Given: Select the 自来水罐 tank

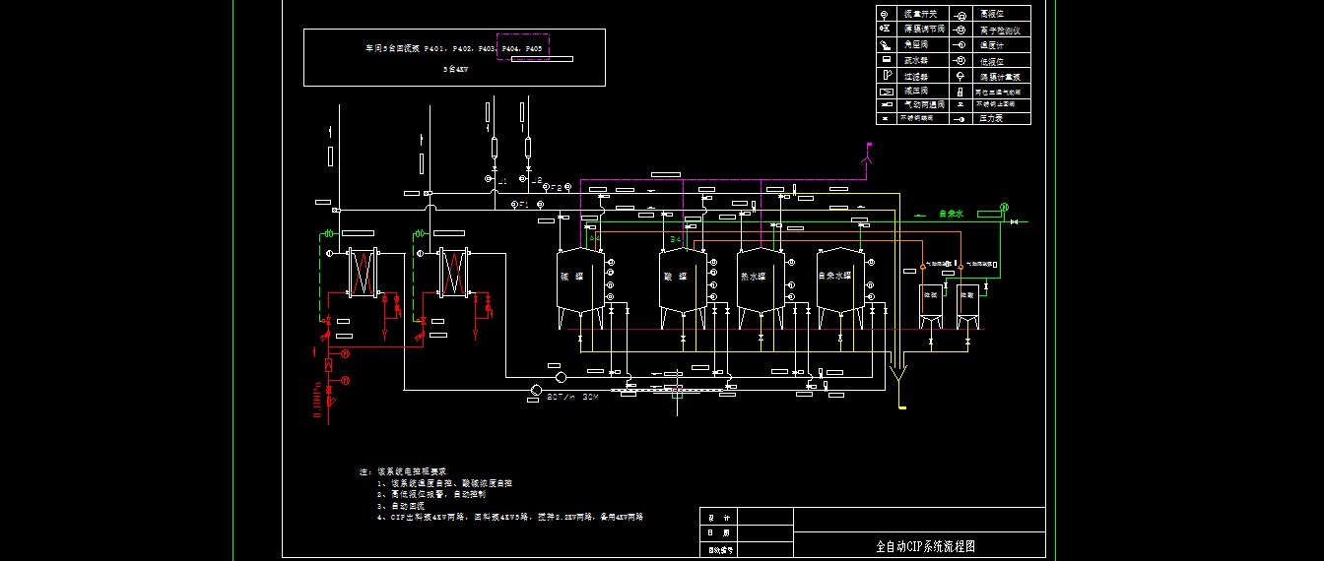Looking at the screenshot, I should coord(841,287).
